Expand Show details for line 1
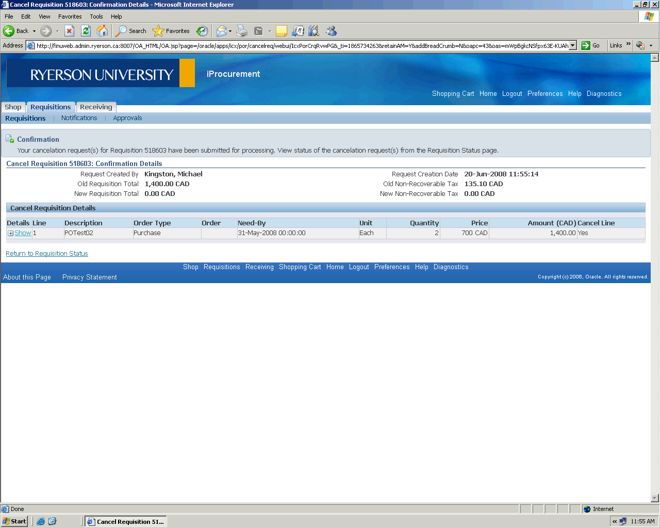This screenshot has width=660, height=528. [x=22, y=233]
